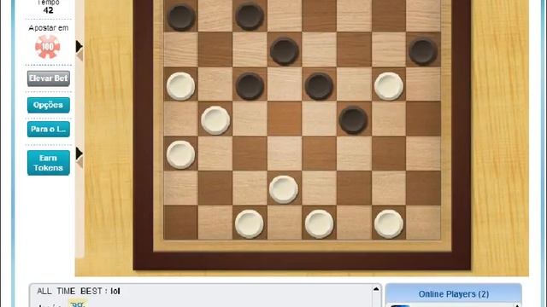Click empty dark square right of fourth-row white piece
This screenshot has height=307, width=547.
pyautogui.click(x=285, y=119)
